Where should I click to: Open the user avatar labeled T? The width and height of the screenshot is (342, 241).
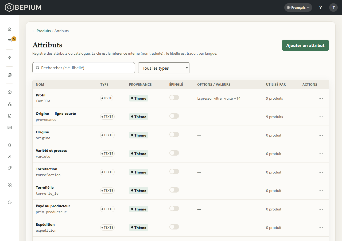pyautogui.click(x=333, y=7)
